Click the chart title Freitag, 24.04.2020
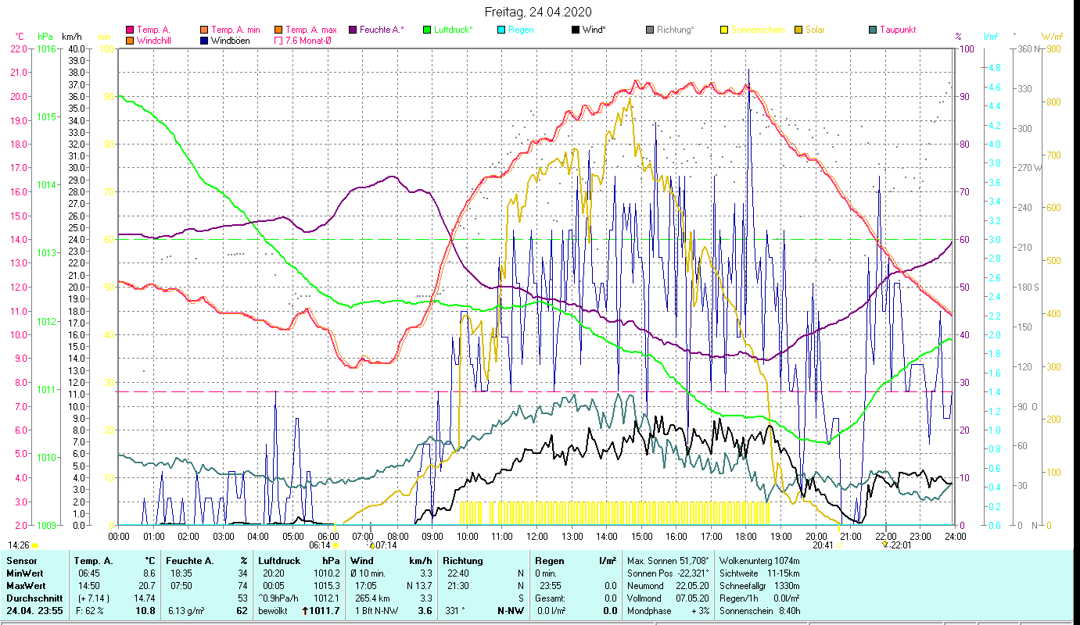 (x=539, y=12)
